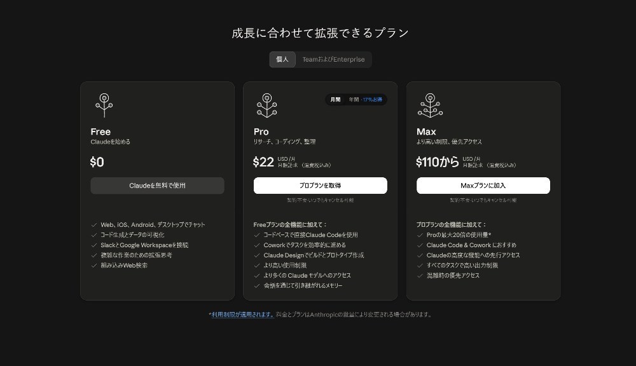Click checkmark beside 複雑な作業のための拡張思考

94,255
